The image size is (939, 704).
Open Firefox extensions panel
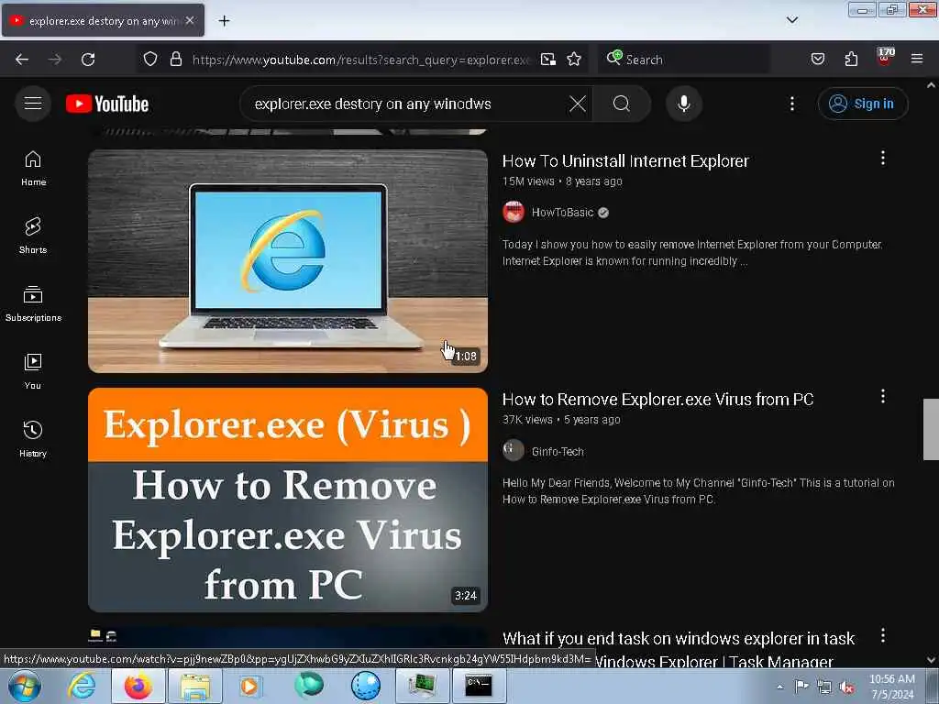(x=851, y=60)
